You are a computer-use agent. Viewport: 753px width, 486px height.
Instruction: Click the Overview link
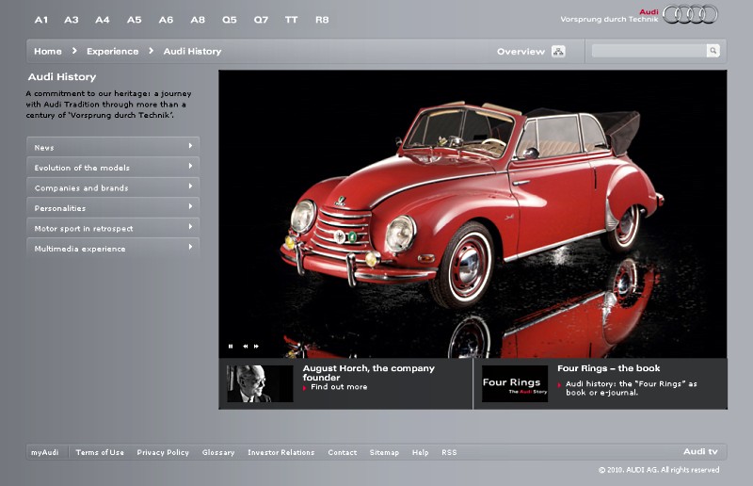pos(521,52)
